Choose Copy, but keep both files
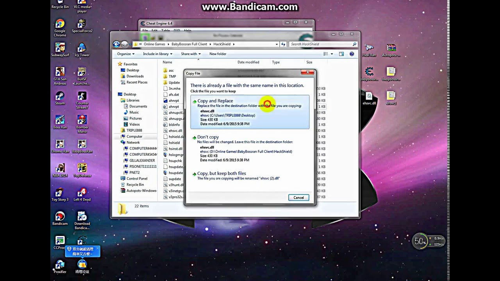The width and height of the screenshot is (500, 281). click(250, 175)
